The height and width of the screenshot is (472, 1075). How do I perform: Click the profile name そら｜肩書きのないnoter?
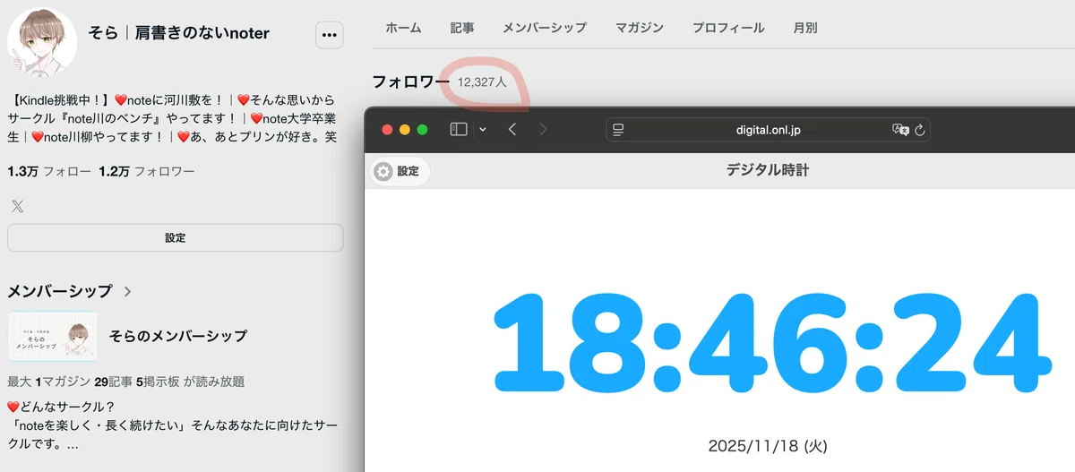coord(179,33)
